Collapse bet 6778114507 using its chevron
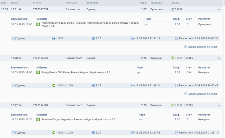 (x=219, y=105)
